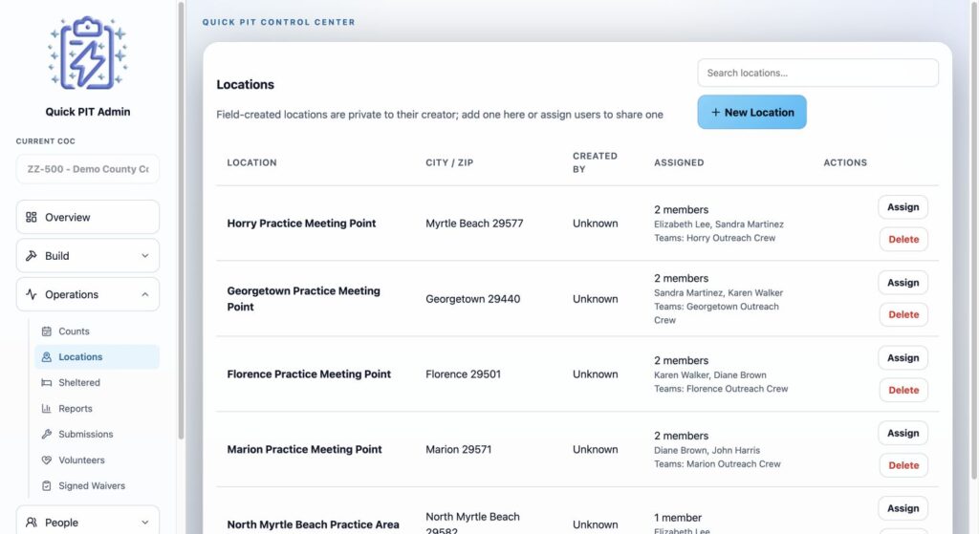Click the Florence 29501 cell
The height and width of the screenshot is (534, 979).
pos(464,374)
